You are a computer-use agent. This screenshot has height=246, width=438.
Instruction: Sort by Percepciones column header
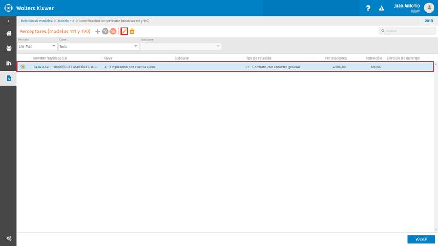coord(336,58)
